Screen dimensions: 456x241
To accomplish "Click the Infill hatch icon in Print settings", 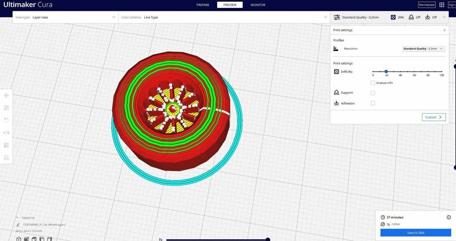I will pos(336,72).
